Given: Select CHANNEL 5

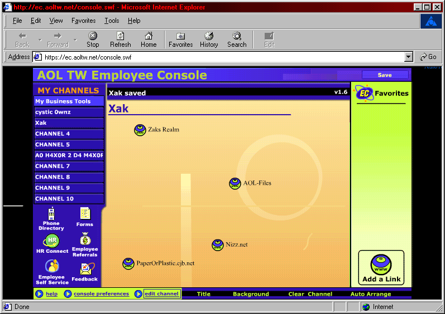Looking at the screenshot, I should (69, 145).
